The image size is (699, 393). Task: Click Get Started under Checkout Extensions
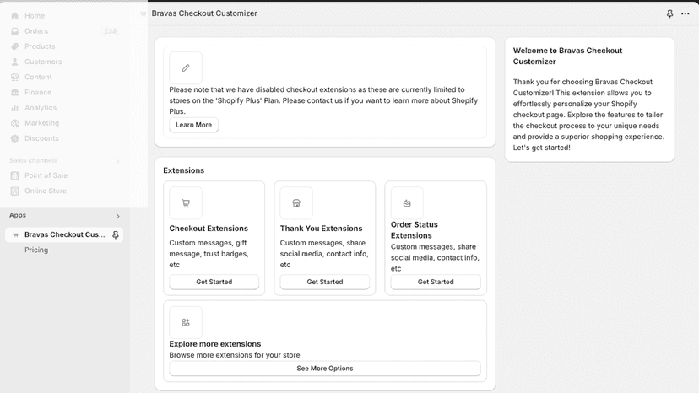pos(214,282)
